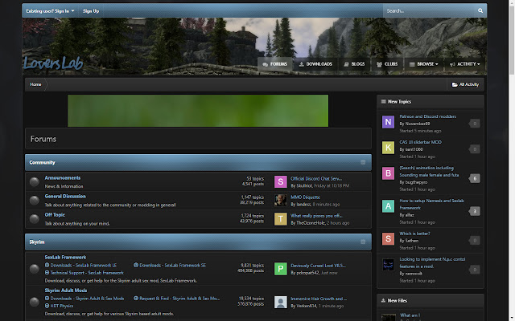
Task: Open Verken614's default avatar
Action: (x=281, y=302)
